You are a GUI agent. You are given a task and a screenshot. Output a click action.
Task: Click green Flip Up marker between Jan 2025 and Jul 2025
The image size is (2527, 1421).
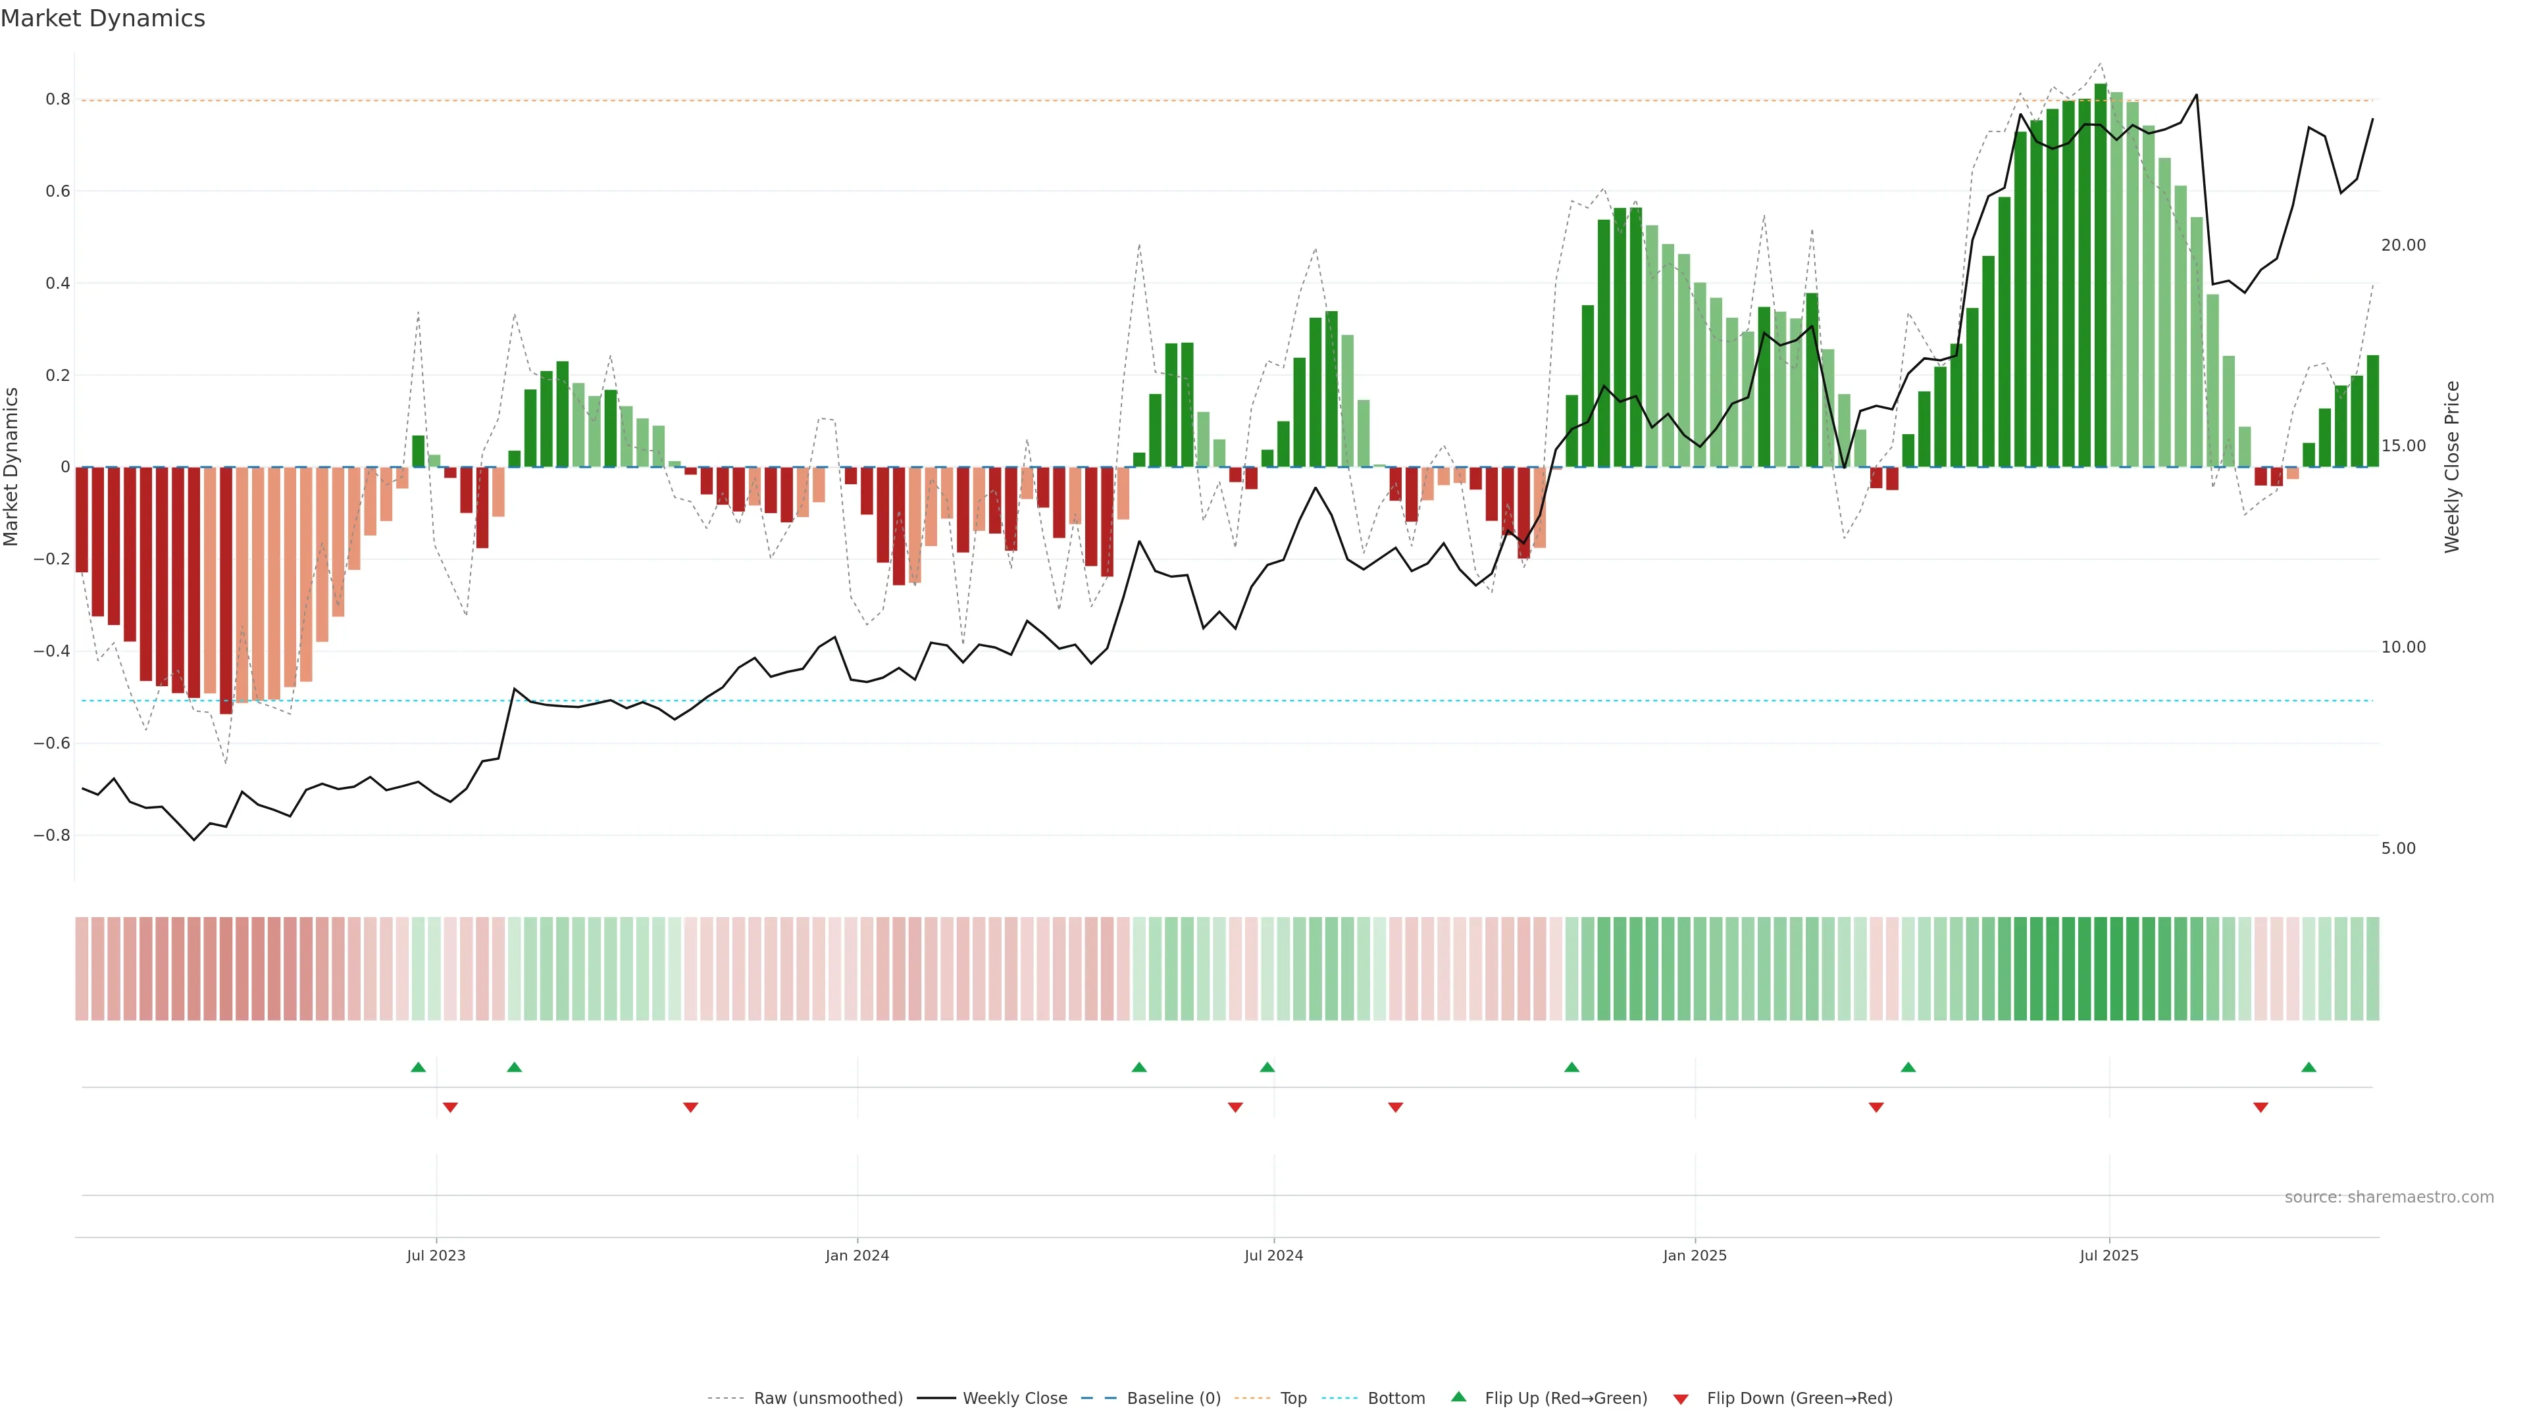[1907, 1067]
